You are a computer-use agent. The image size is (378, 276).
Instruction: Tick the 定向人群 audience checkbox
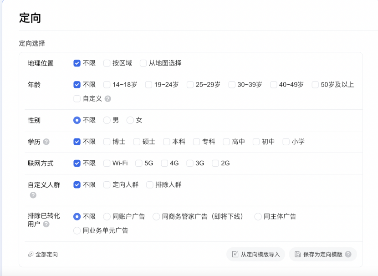point(107,185)
